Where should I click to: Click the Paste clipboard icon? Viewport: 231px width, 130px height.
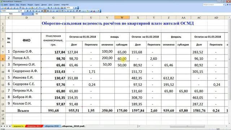pos(32,8)
